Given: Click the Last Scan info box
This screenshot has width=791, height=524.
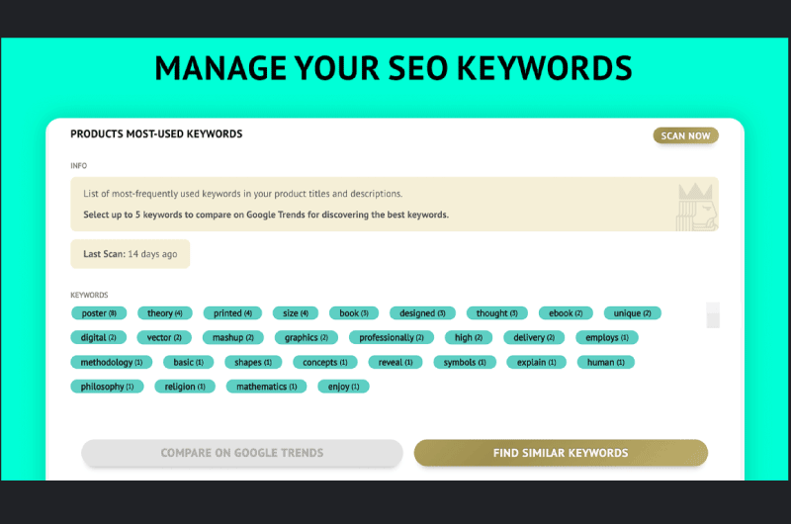Looking at the screenshot, I should [x=131, y=254].
